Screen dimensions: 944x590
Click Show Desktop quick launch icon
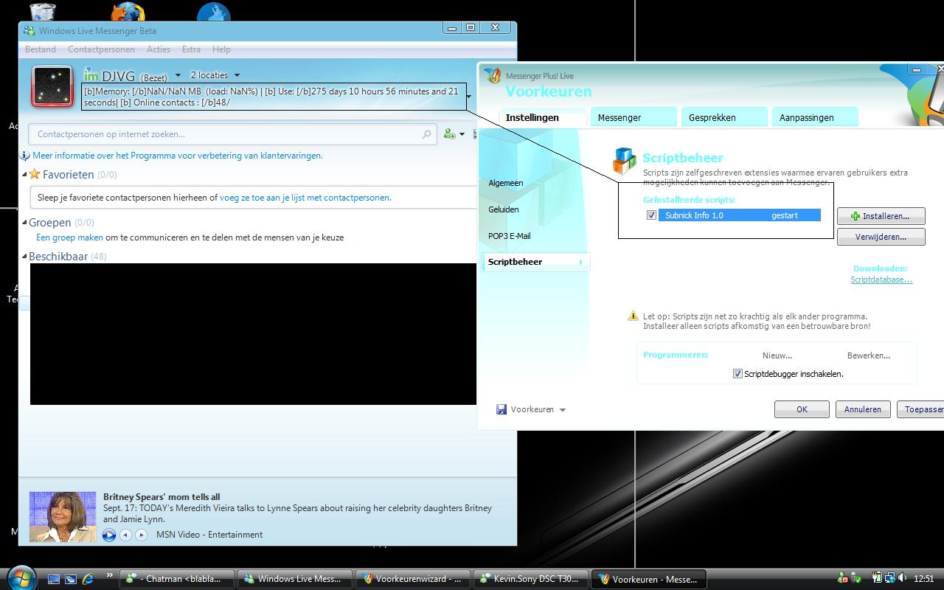[54, 579]
